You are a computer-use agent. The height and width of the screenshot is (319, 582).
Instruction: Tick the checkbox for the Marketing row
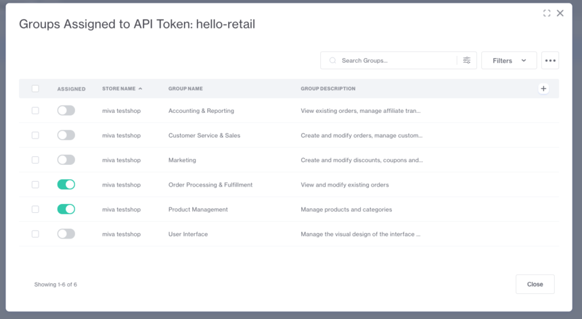pos(35,160)
